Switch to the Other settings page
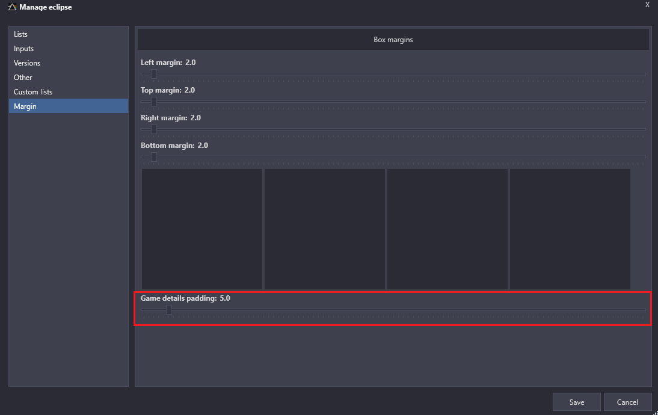Screen dimensions: 658x415 (x=23, y=78)
